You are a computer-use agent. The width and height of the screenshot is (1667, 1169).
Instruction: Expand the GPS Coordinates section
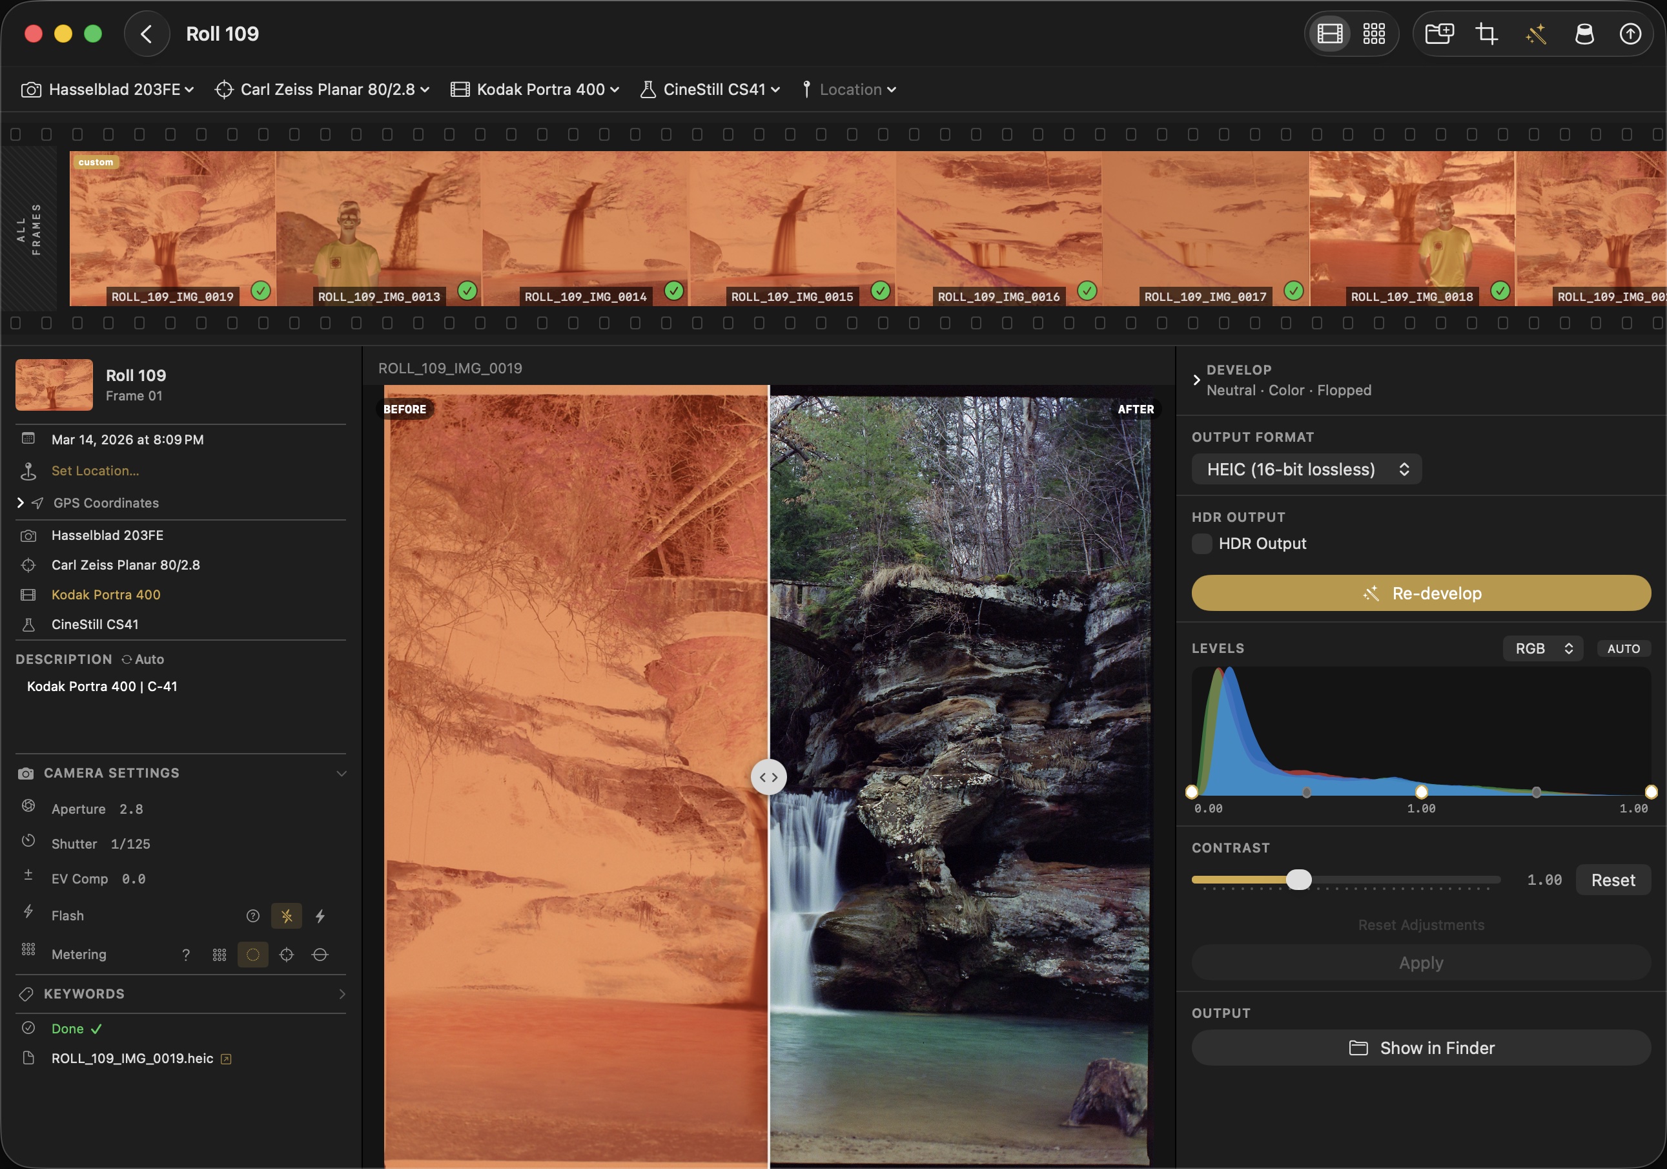click(19, 502)
